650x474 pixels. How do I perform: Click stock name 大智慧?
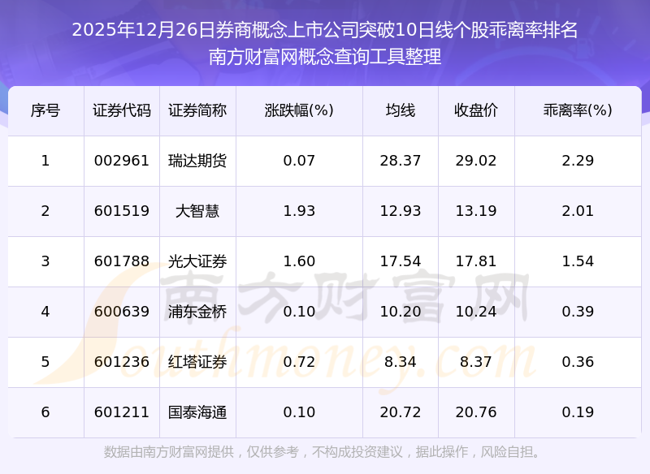pyautogui.click(x=197, y=211)
